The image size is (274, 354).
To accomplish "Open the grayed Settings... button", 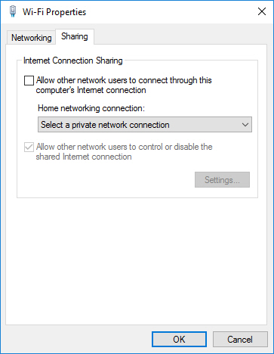I will click(x=222, y=180).
